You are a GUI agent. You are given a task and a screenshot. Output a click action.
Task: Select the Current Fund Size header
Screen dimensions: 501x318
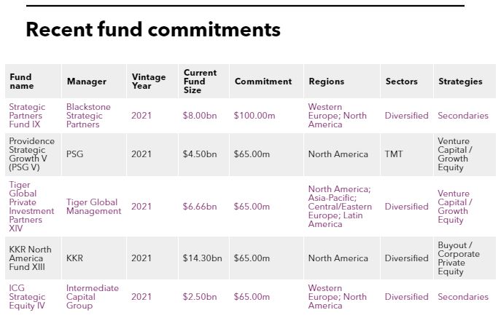pos(200,82)
